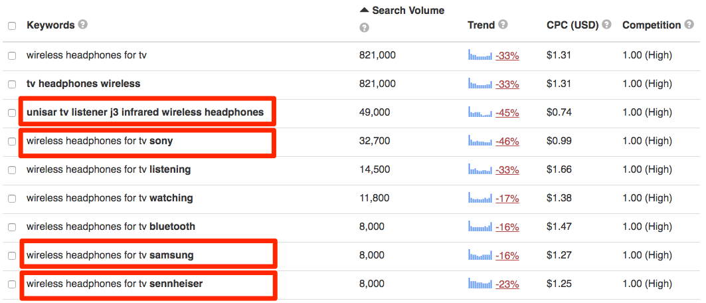Click keyword 'wireless headphones for tv listening'

click(x=108, y=169)
